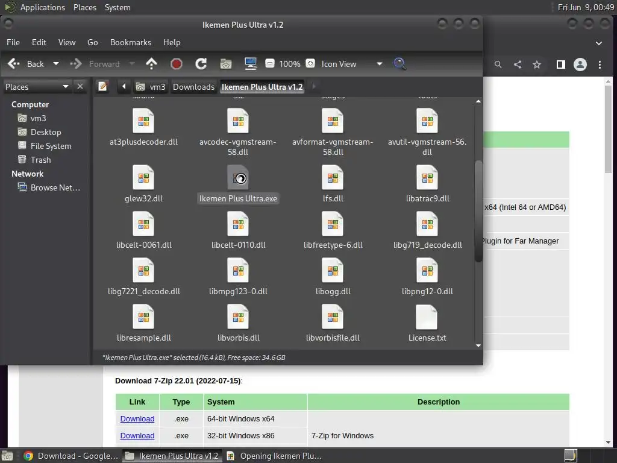
Task: Open Trash in the sidebar
Action: click(x=34, y=160)
